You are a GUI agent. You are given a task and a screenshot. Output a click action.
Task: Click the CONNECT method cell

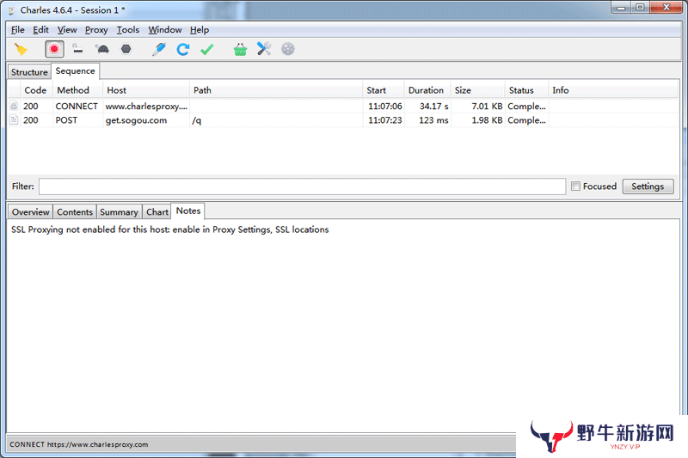77,106
